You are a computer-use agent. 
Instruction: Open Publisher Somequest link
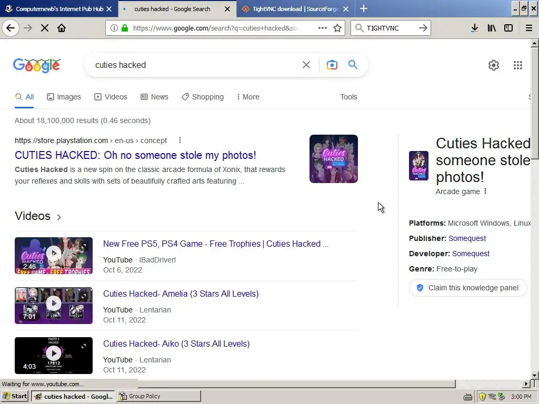pyautogui.click(x=467, y=238)
